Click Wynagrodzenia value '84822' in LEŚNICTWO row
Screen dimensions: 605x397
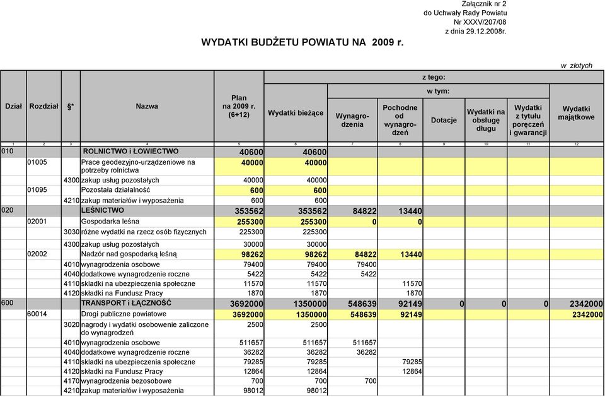(x=365, y=211)
